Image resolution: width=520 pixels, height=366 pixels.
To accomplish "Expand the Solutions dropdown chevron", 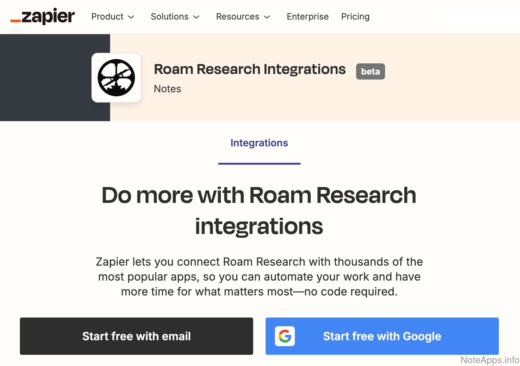I will pyautogui.click(x=196, y=17).
